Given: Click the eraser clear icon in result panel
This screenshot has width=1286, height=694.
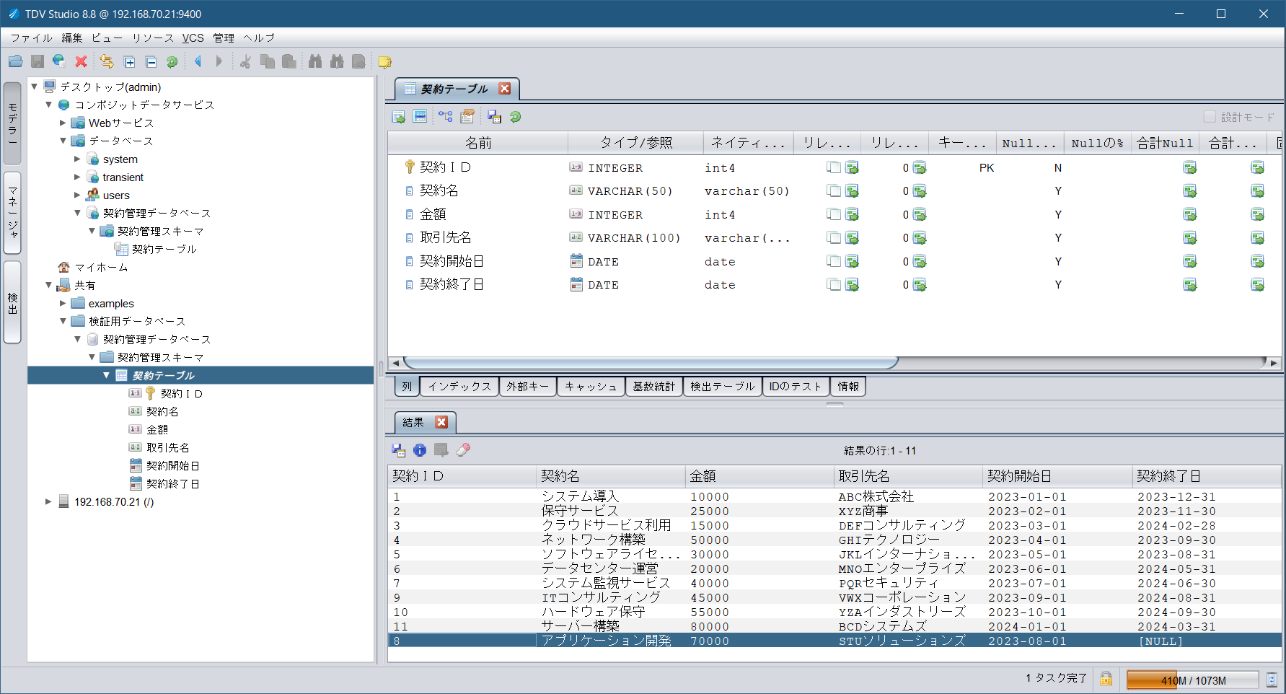Looking at the screenshot, I should [463, 450].
